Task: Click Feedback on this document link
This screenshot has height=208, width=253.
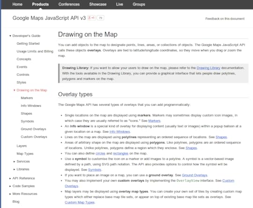Action: click(225, 19)
